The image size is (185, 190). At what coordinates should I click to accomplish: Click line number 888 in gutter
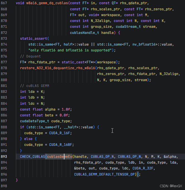click(x=4, y=127)
